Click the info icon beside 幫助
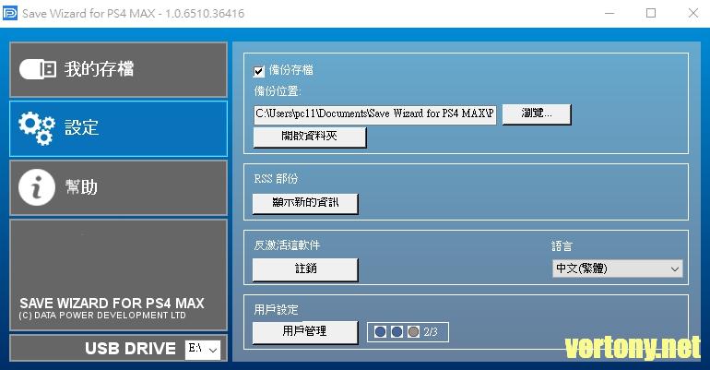 point(37,187)
